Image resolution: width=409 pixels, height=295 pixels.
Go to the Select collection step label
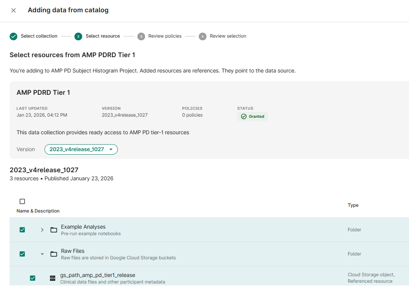click(x=39, y=36)
